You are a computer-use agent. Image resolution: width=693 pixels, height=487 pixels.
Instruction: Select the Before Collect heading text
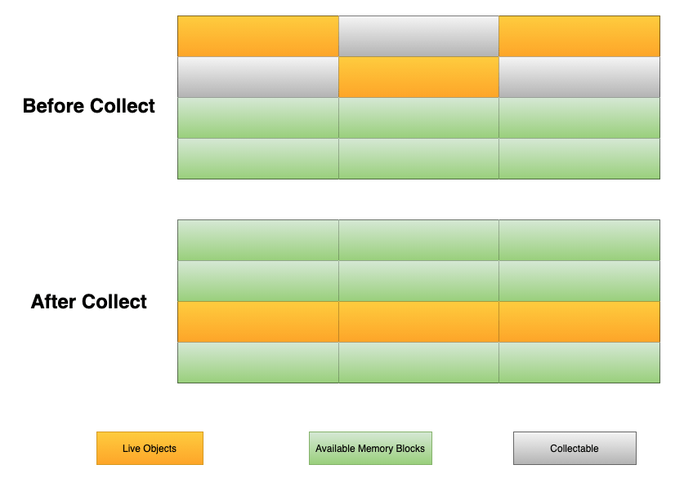pos(89,106)
